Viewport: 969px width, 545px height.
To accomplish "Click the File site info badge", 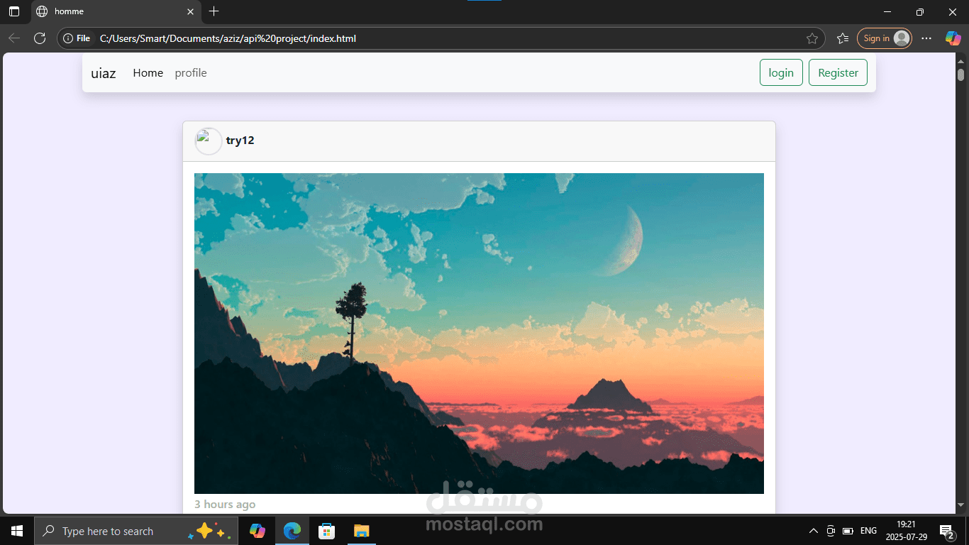I will [x=78, y=38].
